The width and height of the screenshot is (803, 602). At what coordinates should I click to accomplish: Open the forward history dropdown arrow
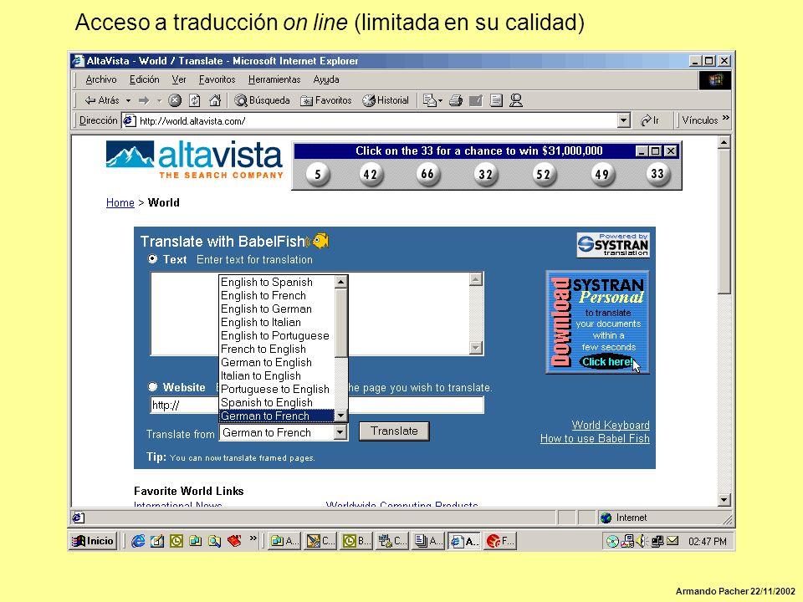159,101
